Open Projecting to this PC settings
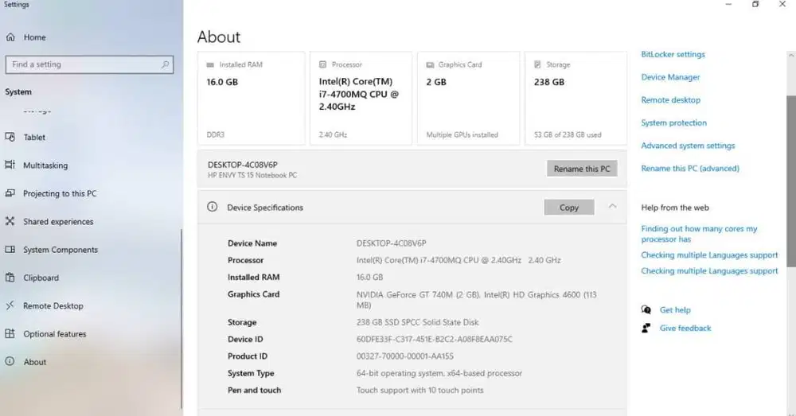Viewport: 796px width, 416px height. coord(60,193)
